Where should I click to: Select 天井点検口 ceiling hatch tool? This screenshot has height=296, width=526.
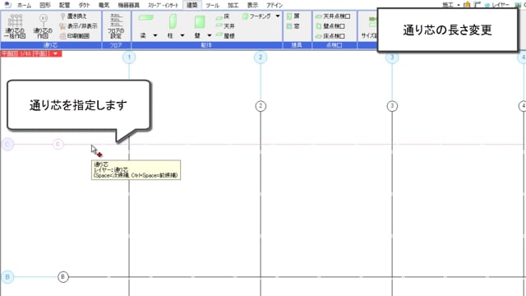click(x=333, y=16)
